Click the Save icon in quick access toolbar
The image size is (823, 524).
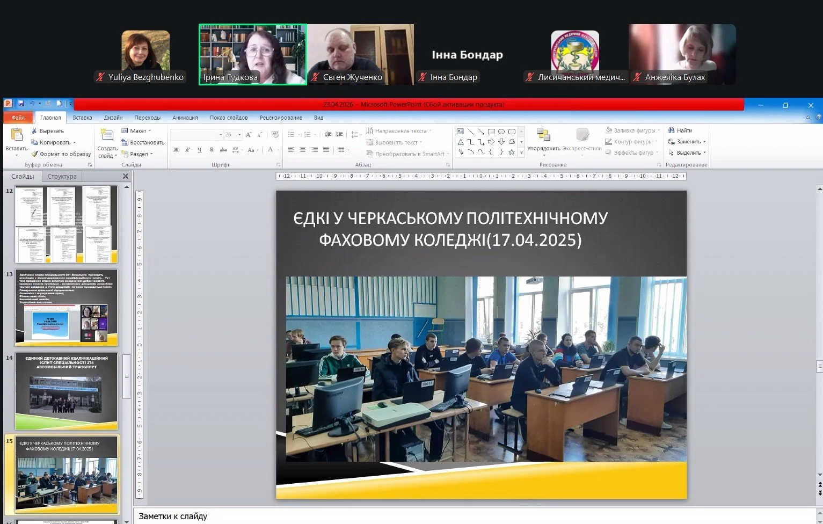coord(21,104)
